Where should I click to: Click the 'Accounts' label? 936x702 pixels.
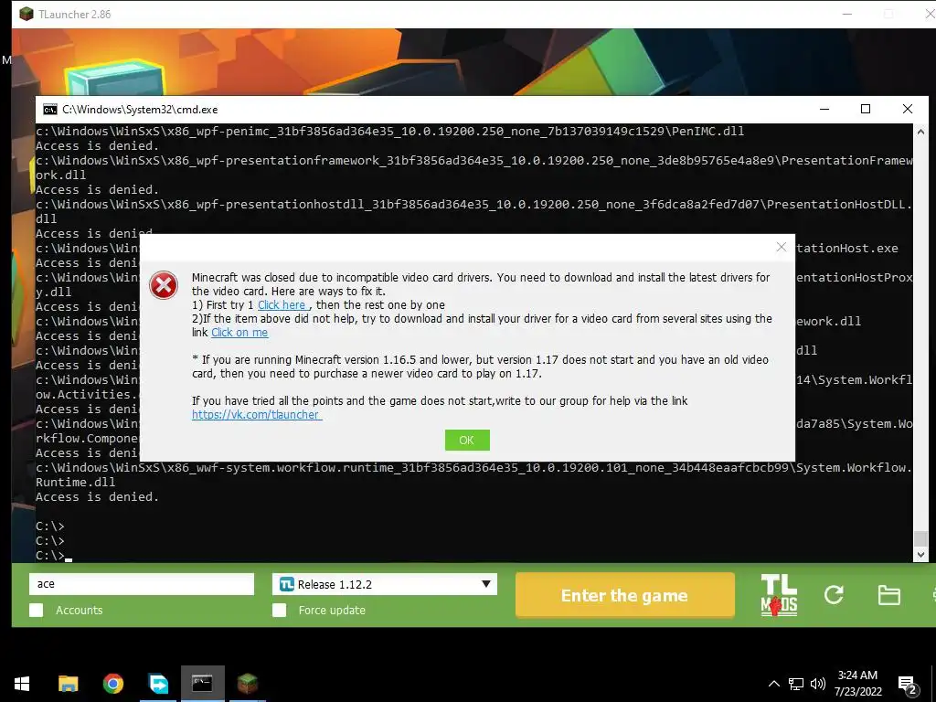(x=80, y=610)
